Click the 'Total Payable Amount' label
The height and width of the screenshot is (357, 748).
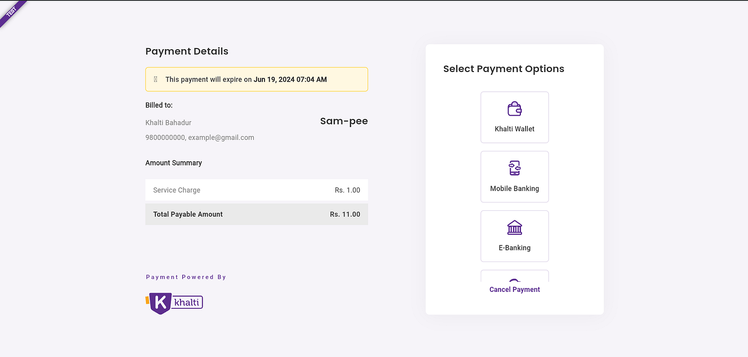pos(188,214)
